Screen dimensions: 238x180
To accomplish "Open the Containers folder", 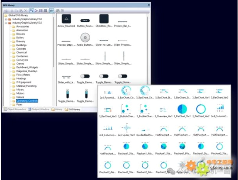I will click(22, 56).
